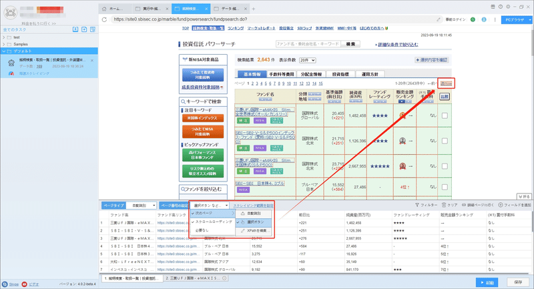Open the 投資指標 tab
534x289 pixels.
(x=340, y=74)
